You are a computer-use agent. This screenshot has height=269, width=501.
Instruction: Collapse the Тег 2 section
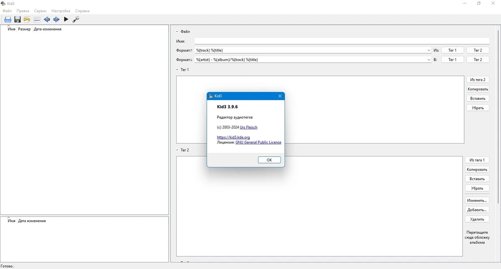tap(177, 150)
